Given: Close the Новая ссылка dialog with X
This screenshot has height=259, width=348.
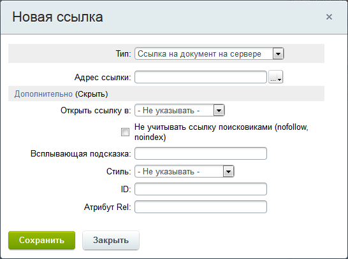Looking at the screenshot, I should [x=329, y=17].
